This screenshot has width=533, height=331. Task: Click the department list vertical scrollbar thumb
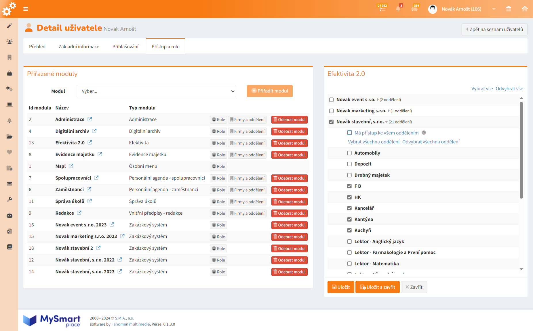[x=521, y=150]
